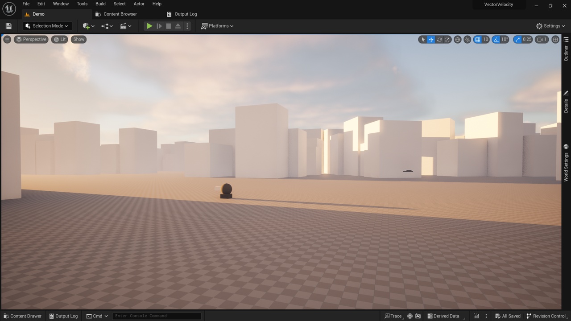Open the File menu
This screenshot has width=571, height=321.
click(26, 4)
